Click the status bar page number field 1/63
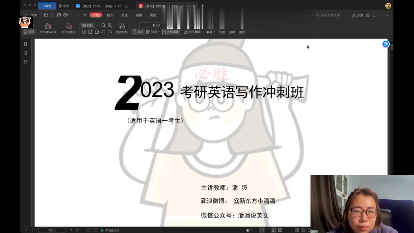 [x=52, y=230]
